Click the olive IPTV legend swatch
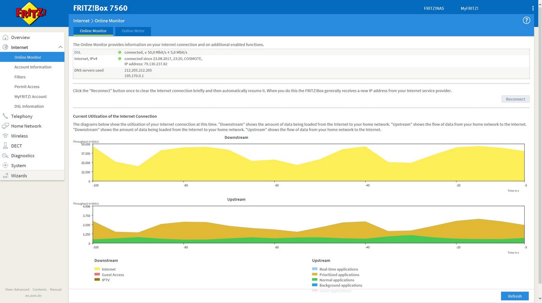 click(97, 280)
